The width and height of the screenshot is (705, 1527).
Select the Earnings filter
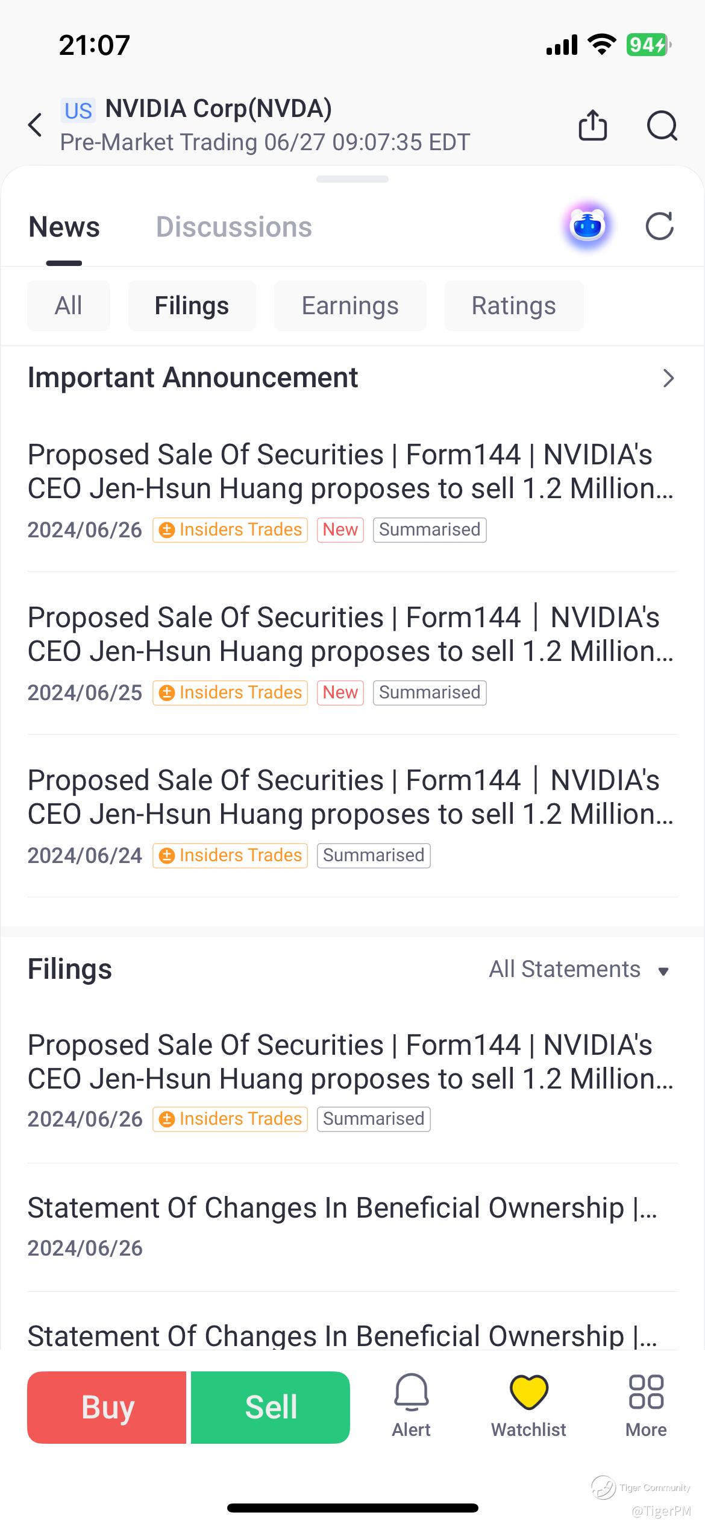pos(350,306)
